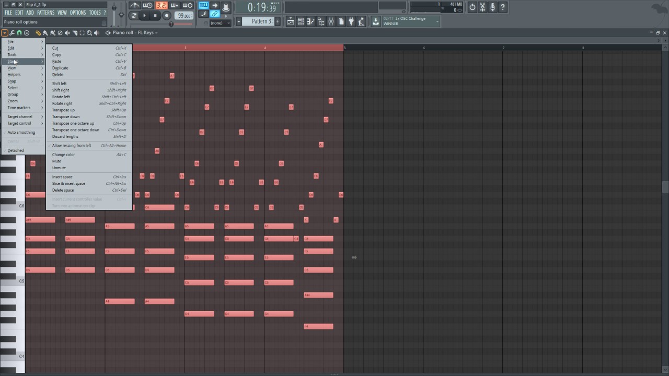The image size is (669, 376).
Task: Open the OPTIONS menu in the menu bar
Action: click(77, 13)
